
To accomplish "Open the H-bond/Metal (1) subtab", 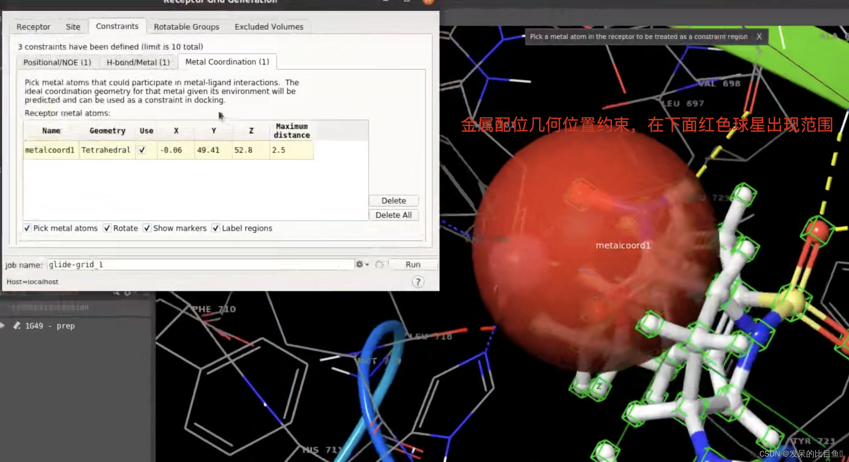I will 138,62.
